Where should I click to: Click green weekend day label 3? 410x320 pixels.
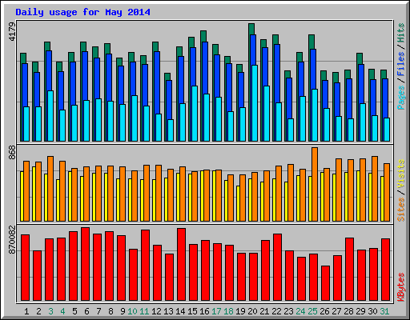50,311
